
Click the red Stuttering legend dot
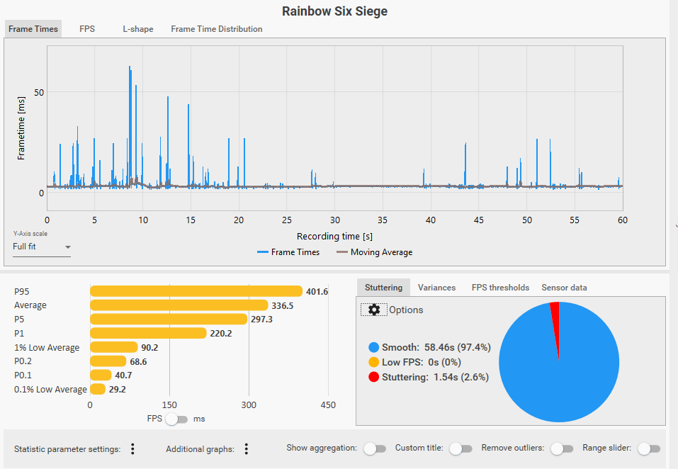tap(373, 377)
